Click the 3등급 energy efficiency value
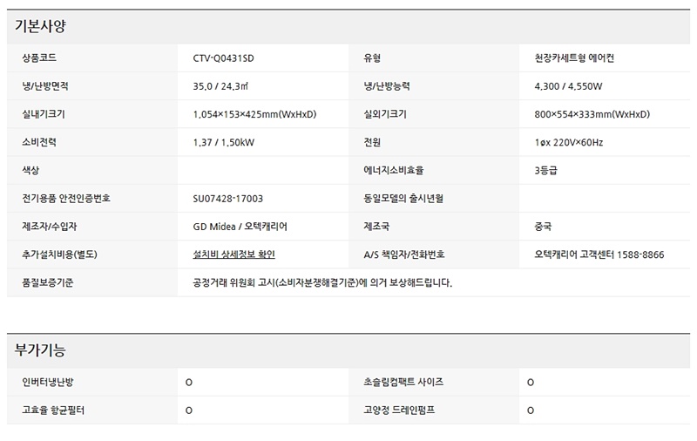 546,171
